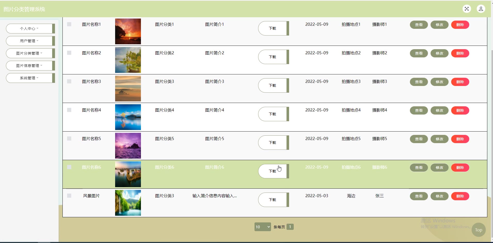Screen dimensions: 493x243
Task: Expand the 图片信息管理 sidebar menu
Action: click(30, 66)
